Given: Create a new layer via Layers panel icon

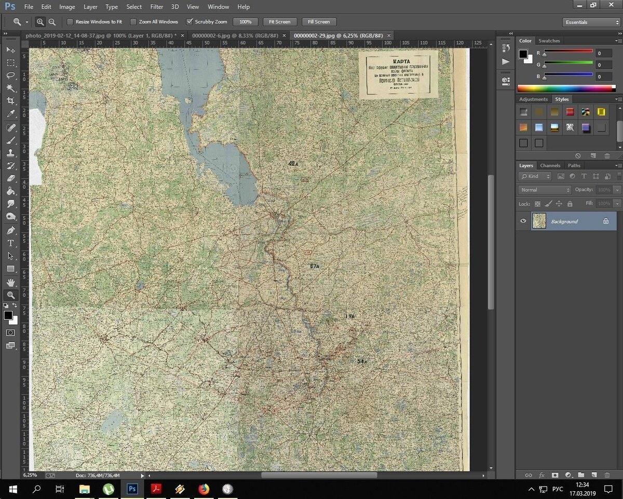Looking at the screenshot, I should pyautogui.click(x=594, y=475).
